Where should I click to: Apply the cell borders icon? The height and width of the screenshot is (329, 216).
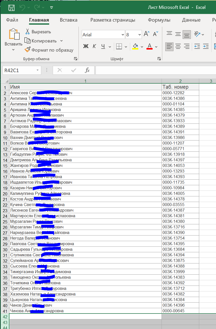(119, 46)
